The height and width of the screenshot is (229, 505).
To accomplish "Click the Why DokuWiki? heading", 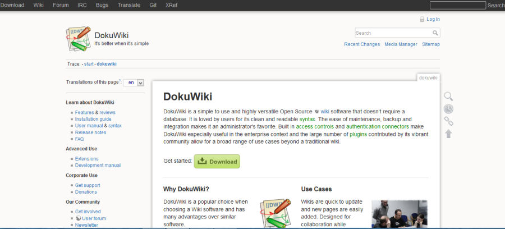I will [186, 189].
